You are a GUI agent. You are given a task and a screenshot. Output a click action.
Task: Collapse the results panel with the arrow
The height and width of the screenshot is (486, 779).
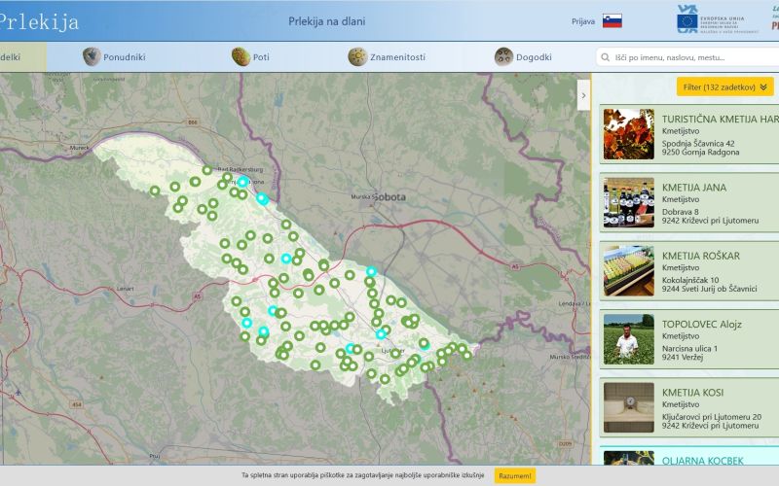point(583,95)
